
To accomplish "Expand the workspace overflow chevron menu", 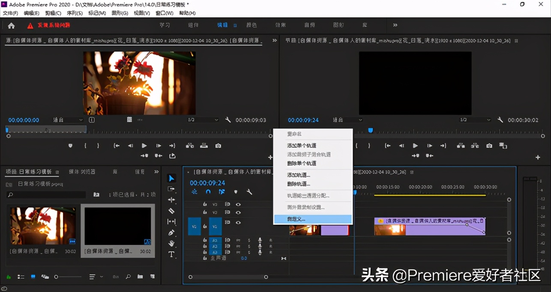I will click(x=395, y=26).
